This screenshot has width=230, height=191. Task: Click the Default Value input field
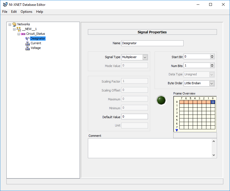(135, 116)
